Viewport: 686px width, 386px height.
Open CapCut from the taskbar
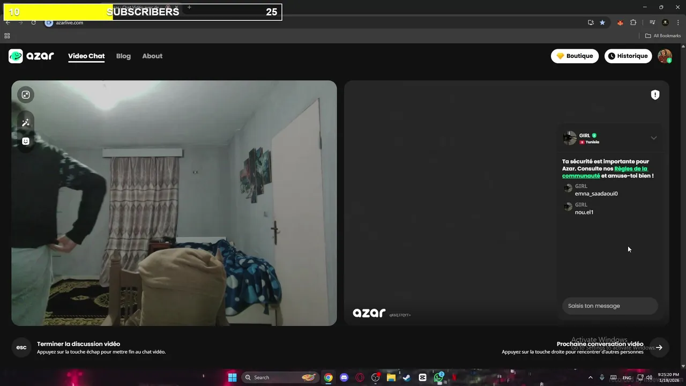click(x=422, y=377)
